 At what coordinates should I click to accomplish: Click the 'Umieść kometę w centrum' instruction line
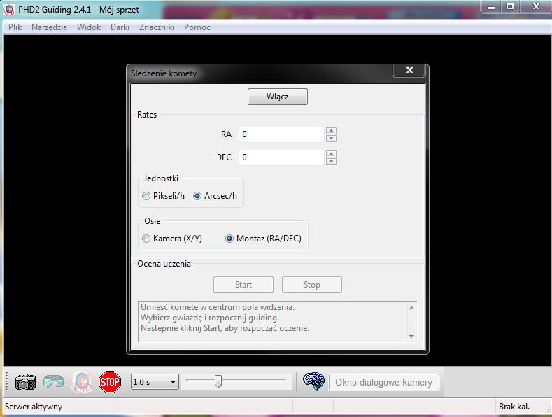pyautogui.click(x=218, y=307)
